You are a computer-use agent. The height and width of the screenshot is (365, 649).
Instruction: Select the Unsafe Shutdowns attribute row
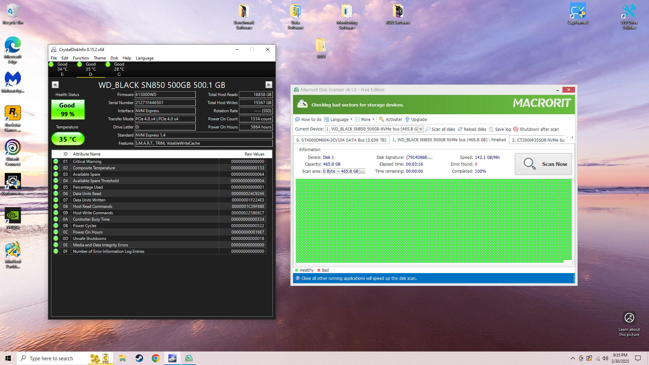click(159, 239)
